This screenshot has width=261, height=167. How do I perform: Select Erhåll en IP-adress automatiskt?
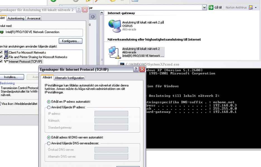click(49, 102)
